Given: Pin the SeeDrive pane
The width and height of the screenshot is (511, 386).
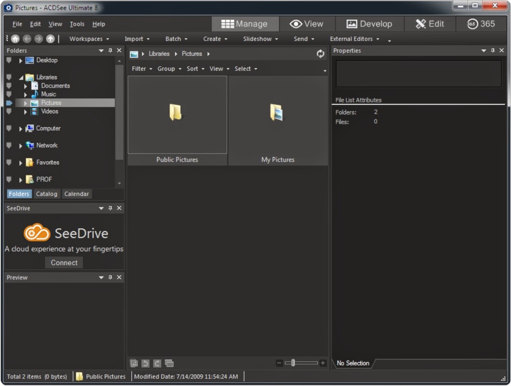Looking at the screenshot, I should [110, 208].
